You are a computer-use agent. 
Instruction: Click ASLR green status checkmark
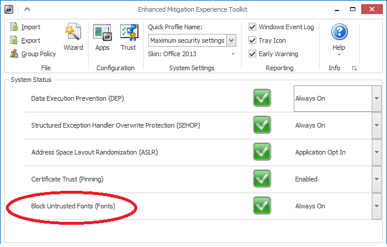point(262,152)
